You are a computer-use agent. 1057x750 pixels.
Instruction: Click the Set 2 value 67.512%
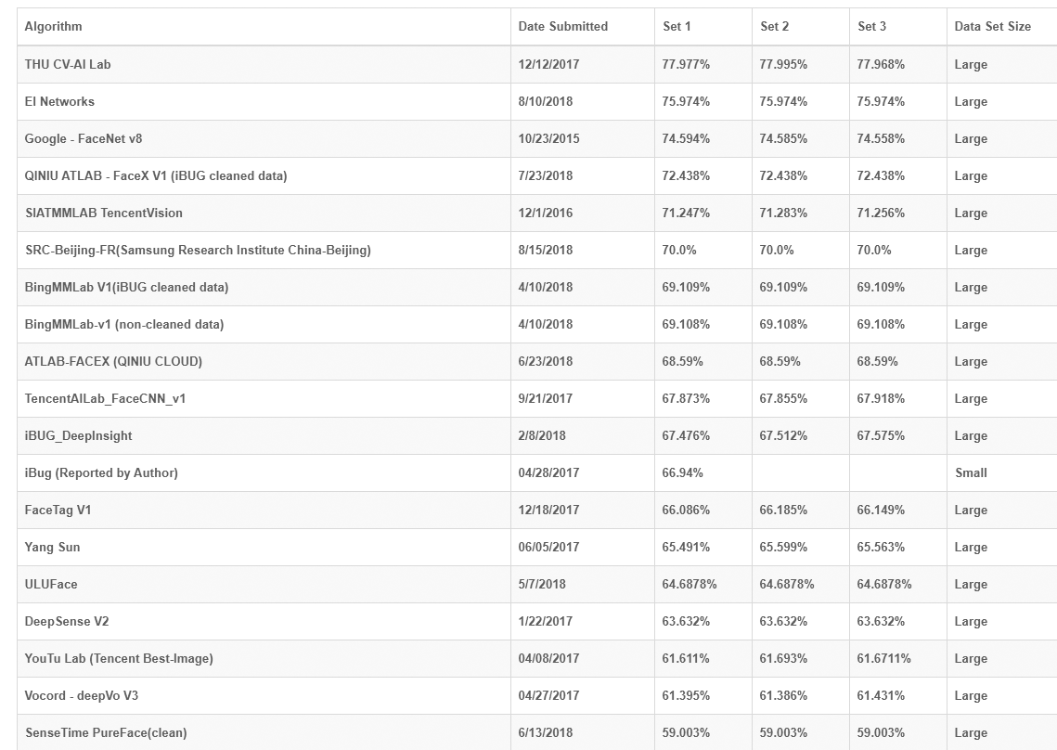[x=783, y=435]
